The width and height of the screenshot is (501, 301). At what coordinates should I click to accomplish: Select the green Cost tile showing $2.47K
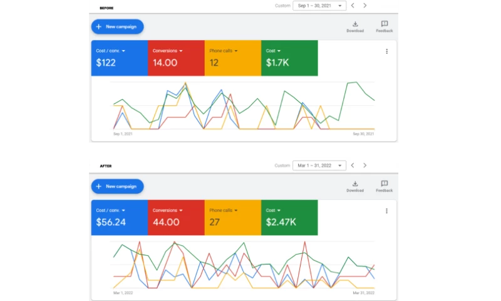pos(289,218)
